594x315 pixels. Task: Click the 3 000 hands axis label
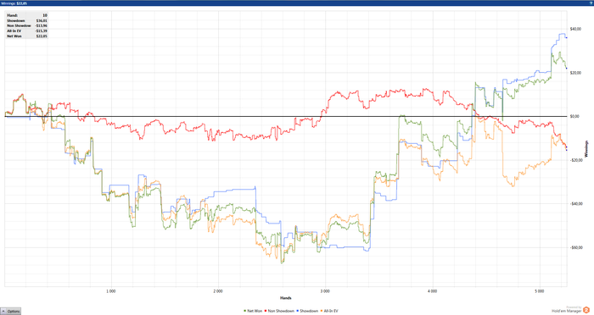click(325, 291)
